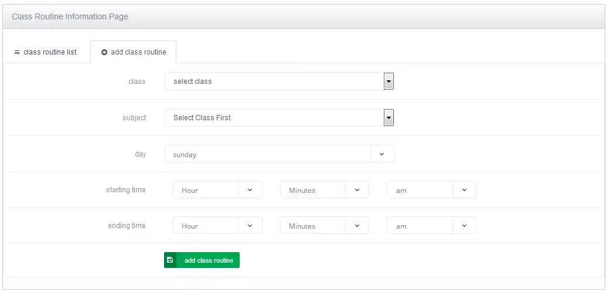The image size is (610, 292).
Task: Click the arrow of the select class dropdown
Action: 389,82
